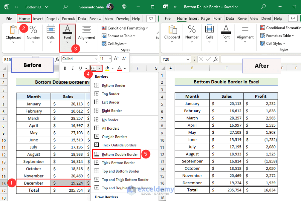Apply red font color with the A icon

119,68
